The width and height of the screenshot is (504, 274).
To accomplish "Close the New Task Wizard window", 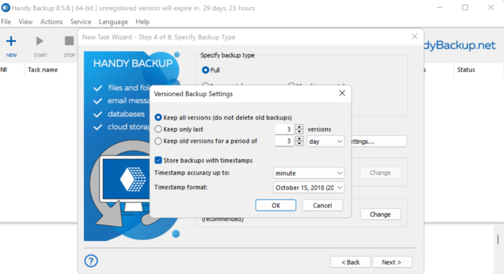I will point(414,36).
